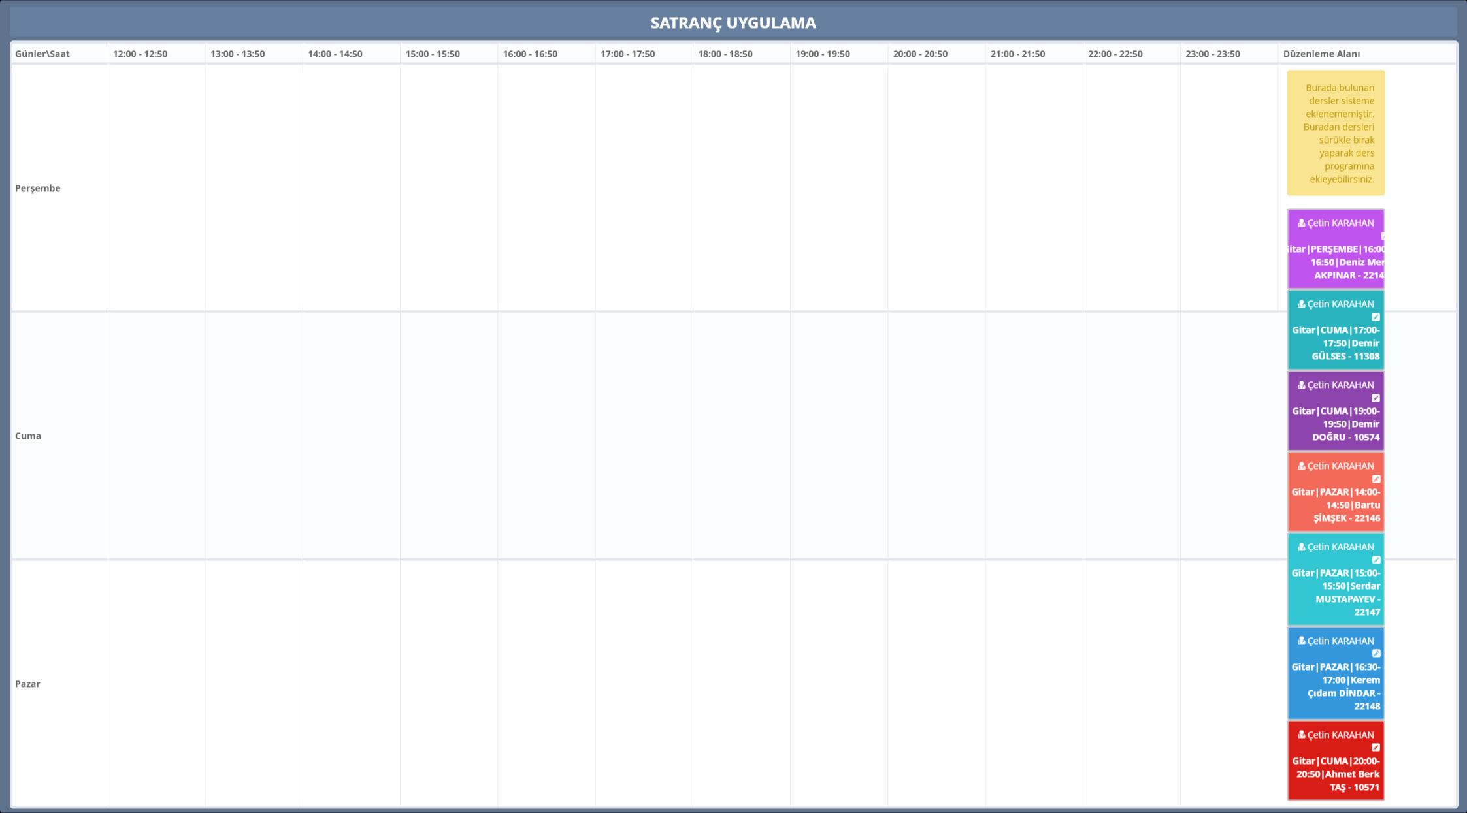Click the 20:00 - 20:50 column header

(920, 54)
